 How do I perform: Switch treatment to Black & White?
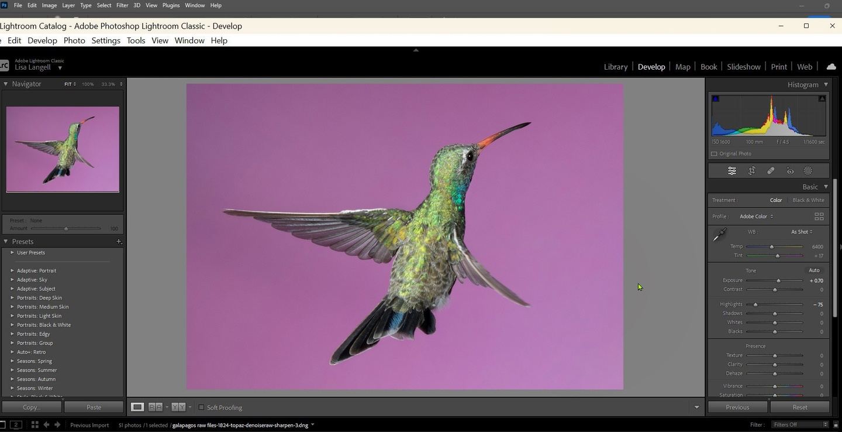coord(808,200)
